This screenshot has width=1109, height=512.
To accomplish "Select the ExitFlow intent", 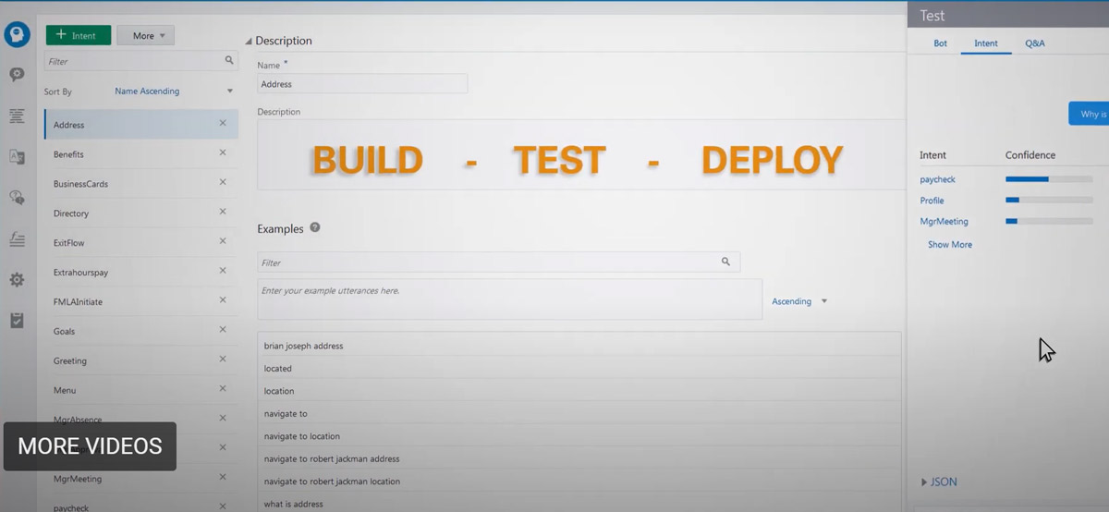I will 141,243.
